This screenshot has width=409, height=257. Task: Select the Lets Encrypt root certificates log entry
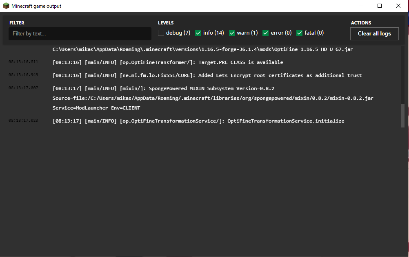[x=207, y=75]
